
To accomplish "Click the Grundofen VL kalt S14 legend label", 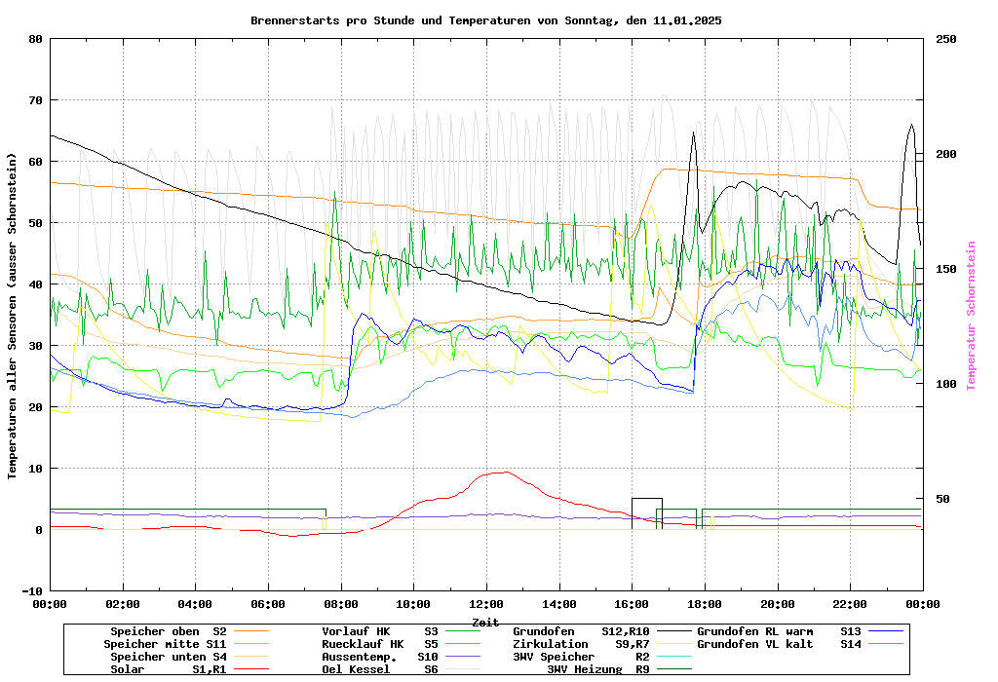I will click(x=780, y=644).
